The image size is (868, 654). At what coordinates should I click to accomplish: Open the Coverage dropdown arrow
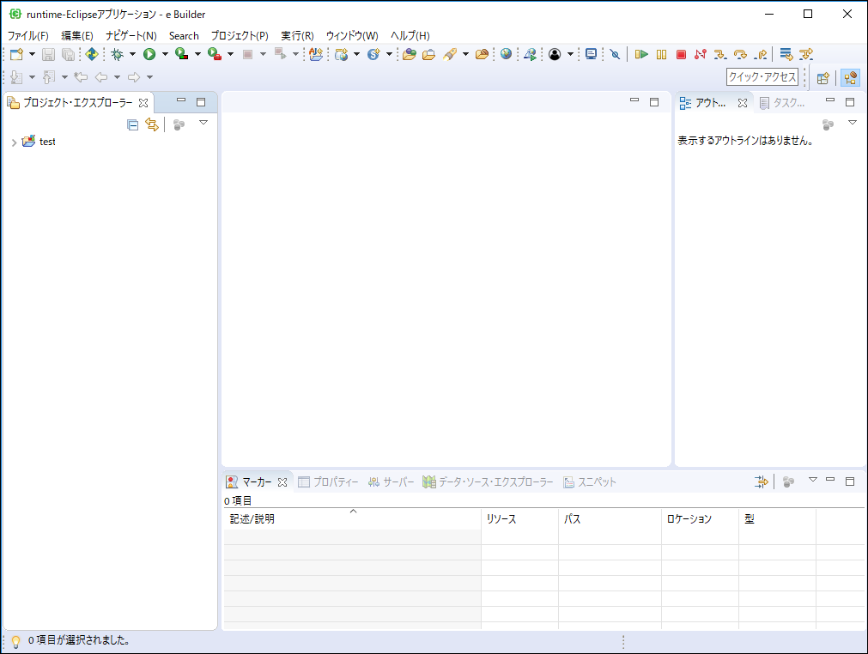pos(197,54)
